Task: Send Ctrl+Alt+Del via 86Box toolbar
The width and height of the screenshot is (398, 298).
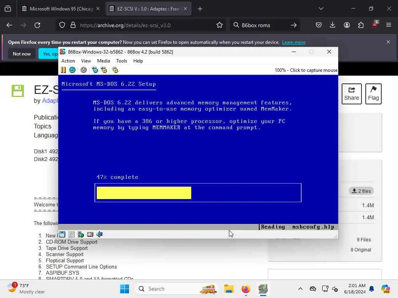Action: coord(95,70)
